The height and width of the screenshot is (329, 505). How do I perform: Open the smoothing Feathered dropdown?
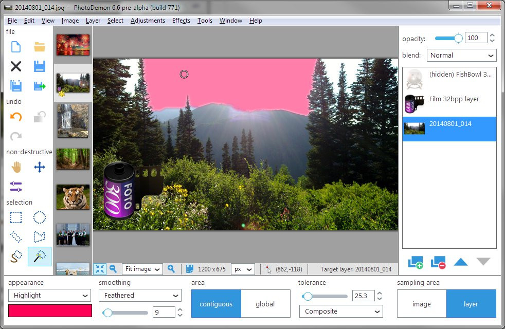point(140,295)
